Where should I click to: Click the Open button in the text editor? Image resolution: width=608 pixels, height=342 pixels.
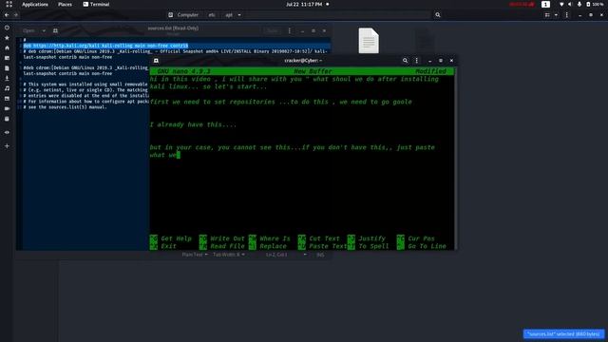pyautogui.click(x=28, y=30)
